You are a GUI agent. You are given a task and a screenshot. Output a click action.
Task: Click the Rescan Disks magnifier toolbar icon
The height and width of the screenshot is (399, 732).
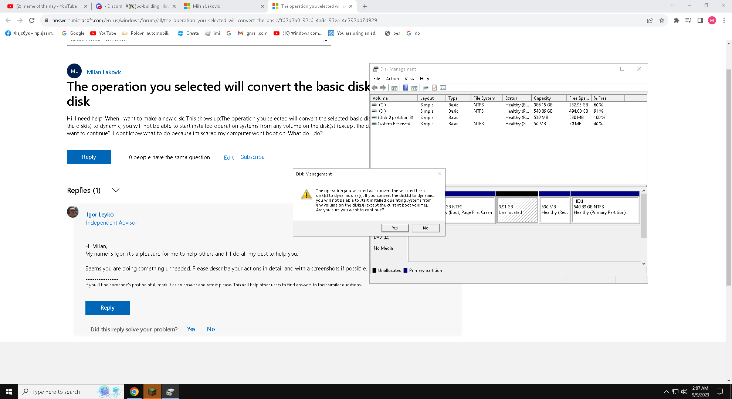[x=426, y=88]
